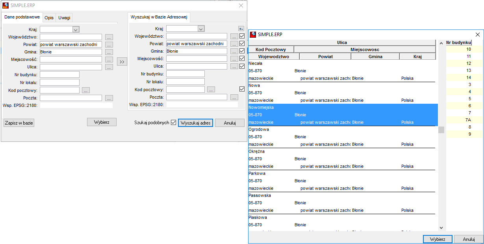The height and width of the screenshot is (244, 484).
Task: Open Województwo lookup in Wyszukaj w Bazie Adresowej
Action: 234,37
